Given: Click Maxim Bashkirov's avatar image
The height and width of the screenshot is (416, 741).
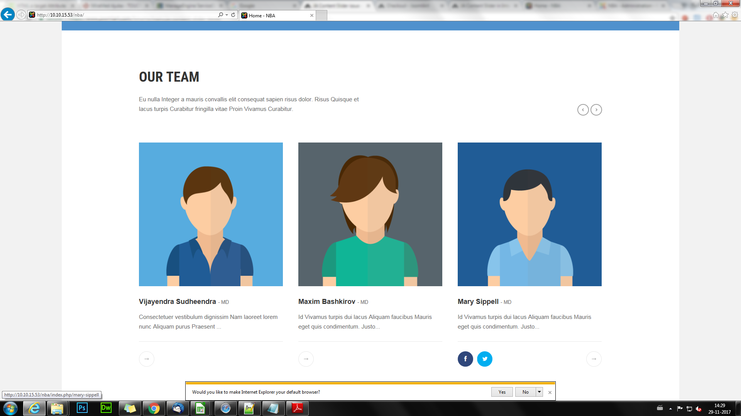Looking at the screenshot, I should pos(370,214).
